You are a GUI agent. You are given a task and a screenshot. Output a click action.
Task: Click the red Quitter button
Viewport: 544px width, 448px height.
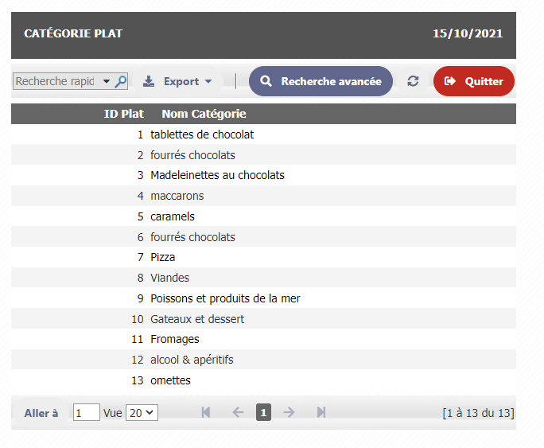click(x=473, y=81)
